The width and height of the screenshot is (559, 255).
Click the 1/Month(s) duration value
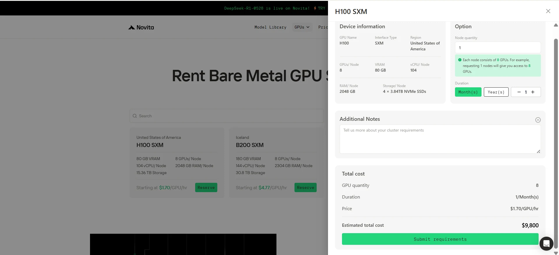click(527, 197)
